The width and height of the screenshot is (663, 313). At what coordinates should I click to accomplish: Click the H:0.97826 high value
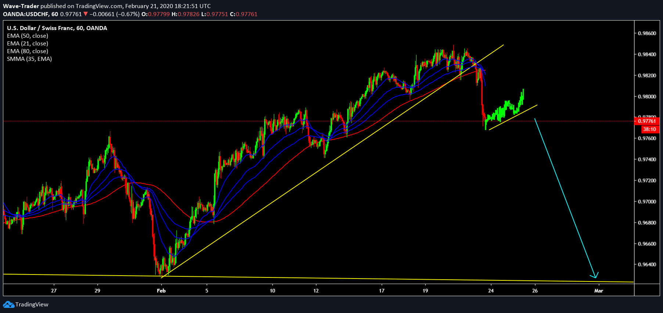point(185,14)
